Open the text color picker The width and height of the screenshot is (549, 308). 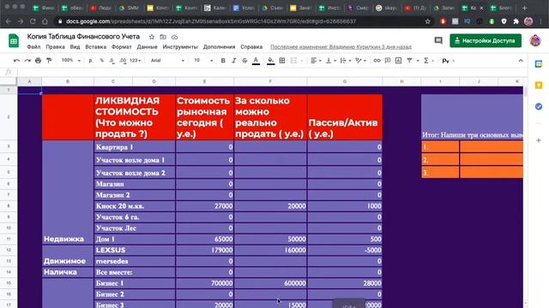click(x=256, y=61)
